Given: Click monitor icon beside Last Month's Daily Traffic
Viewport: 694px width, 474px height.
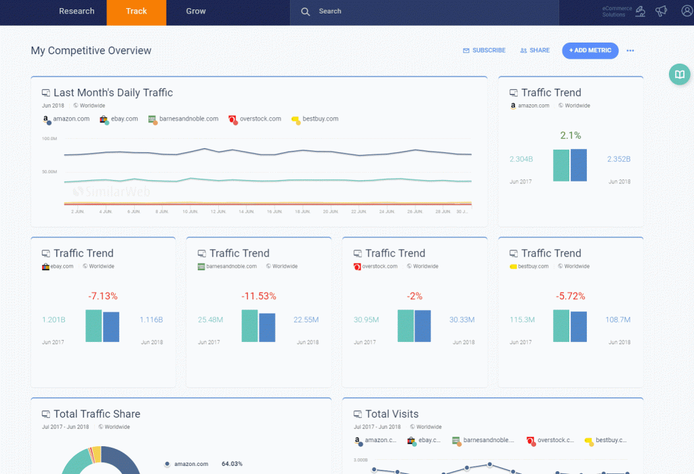Looking at the screenshot, I should [x=46, y=93].
